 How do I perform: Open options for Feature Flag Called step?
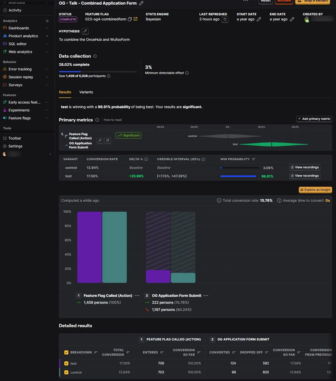pyautogui.click(x=137, y=296)
